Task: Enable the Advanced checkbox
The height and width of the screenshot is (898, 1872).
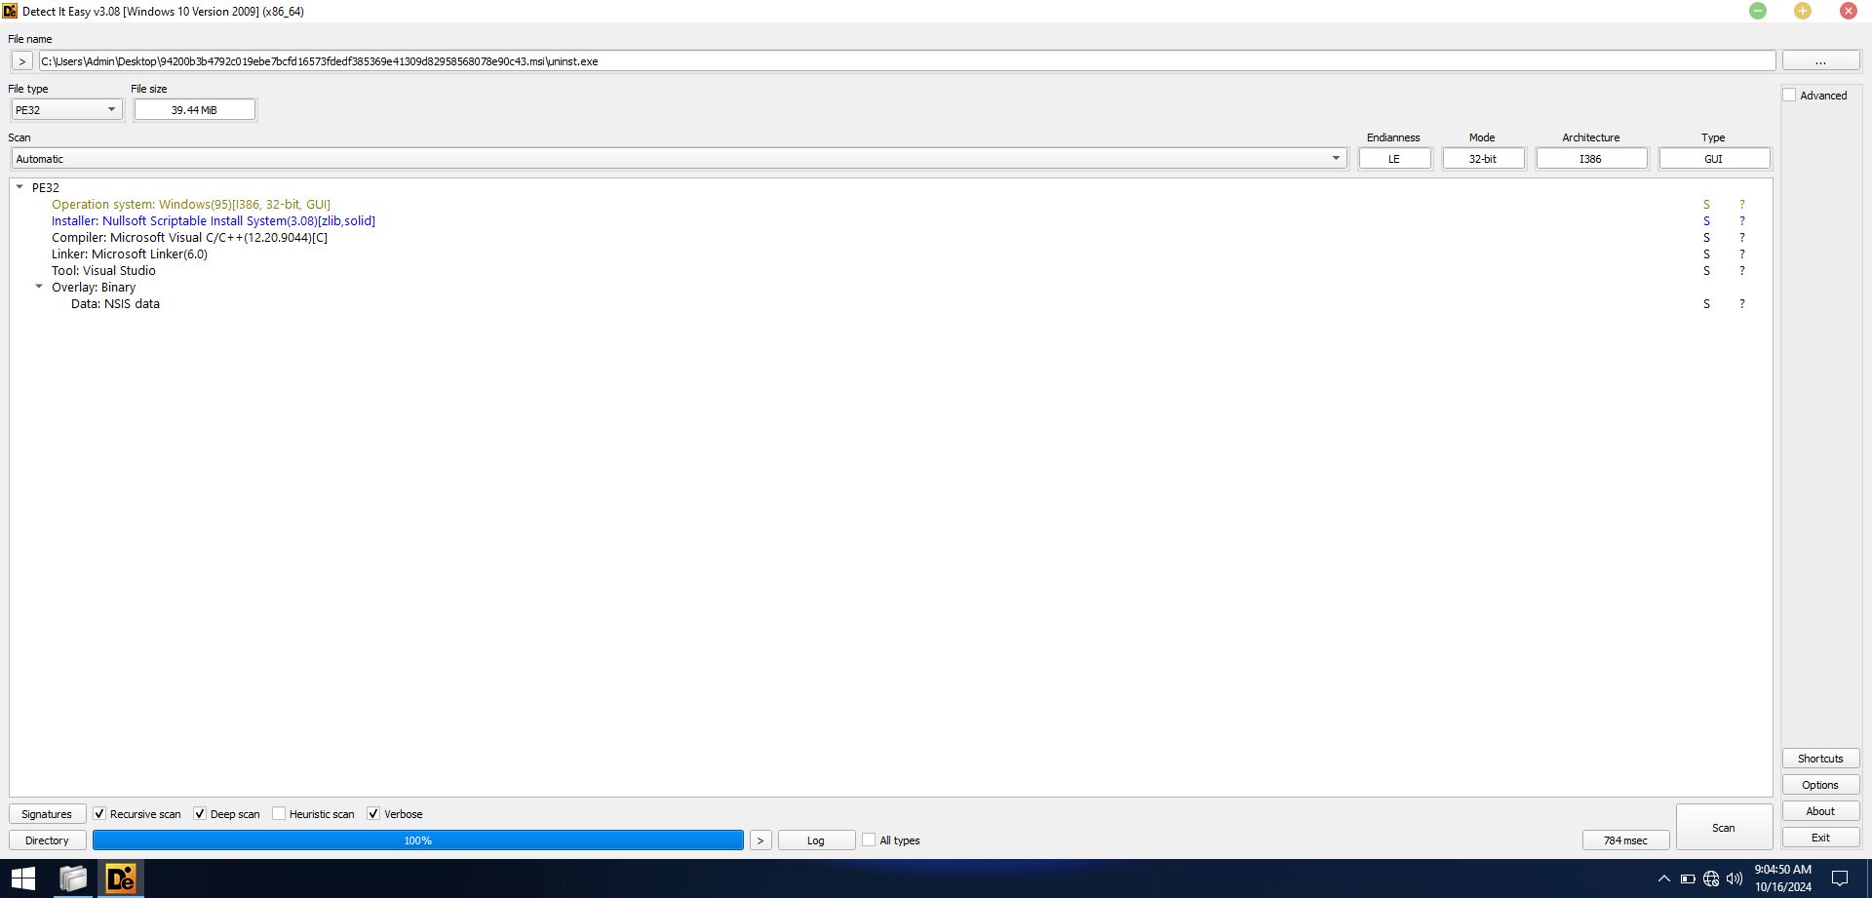Action: click(1789, 96)
